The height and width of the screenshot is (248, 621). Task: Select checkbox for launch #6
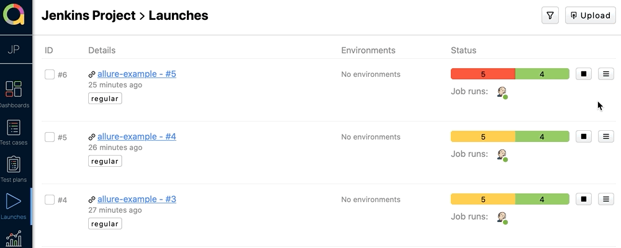coord(50,74)
